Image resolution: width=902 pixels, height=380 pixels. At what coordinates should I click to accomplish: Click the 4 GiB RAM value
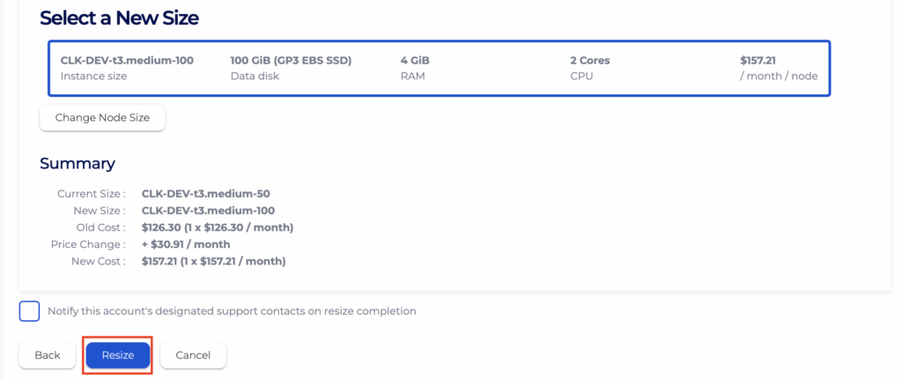pos(415,61)
